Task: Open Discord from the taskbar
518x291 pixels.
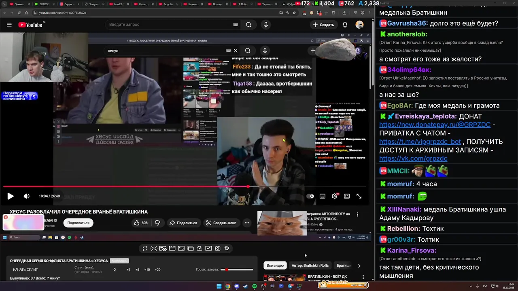Action: 237,286
